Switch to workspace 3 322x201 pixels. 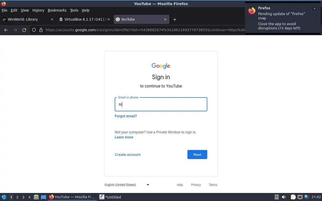click(23, 197)
